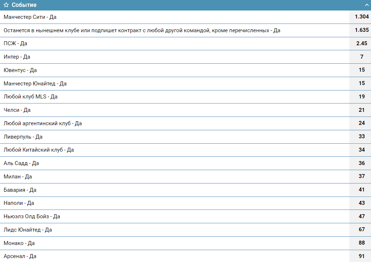The width and height of the screenshot is (371, 262).
Task: Click the odds button in the Ювентус row
Action: click(x=360, y=70)
